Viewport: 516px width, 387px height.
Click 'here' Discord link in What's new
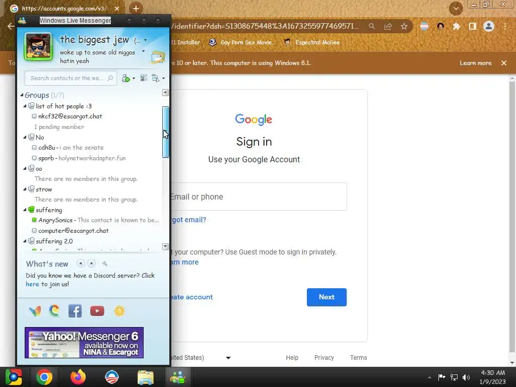tap(32, 284)
